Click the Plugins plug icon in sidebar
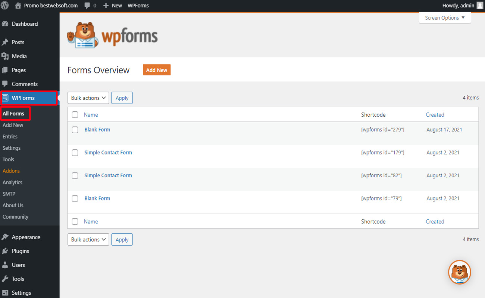Screen dimensions: 485x298 pos(5,251)
